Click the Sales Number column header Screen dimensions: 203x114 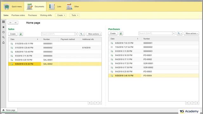click(50, 39)
